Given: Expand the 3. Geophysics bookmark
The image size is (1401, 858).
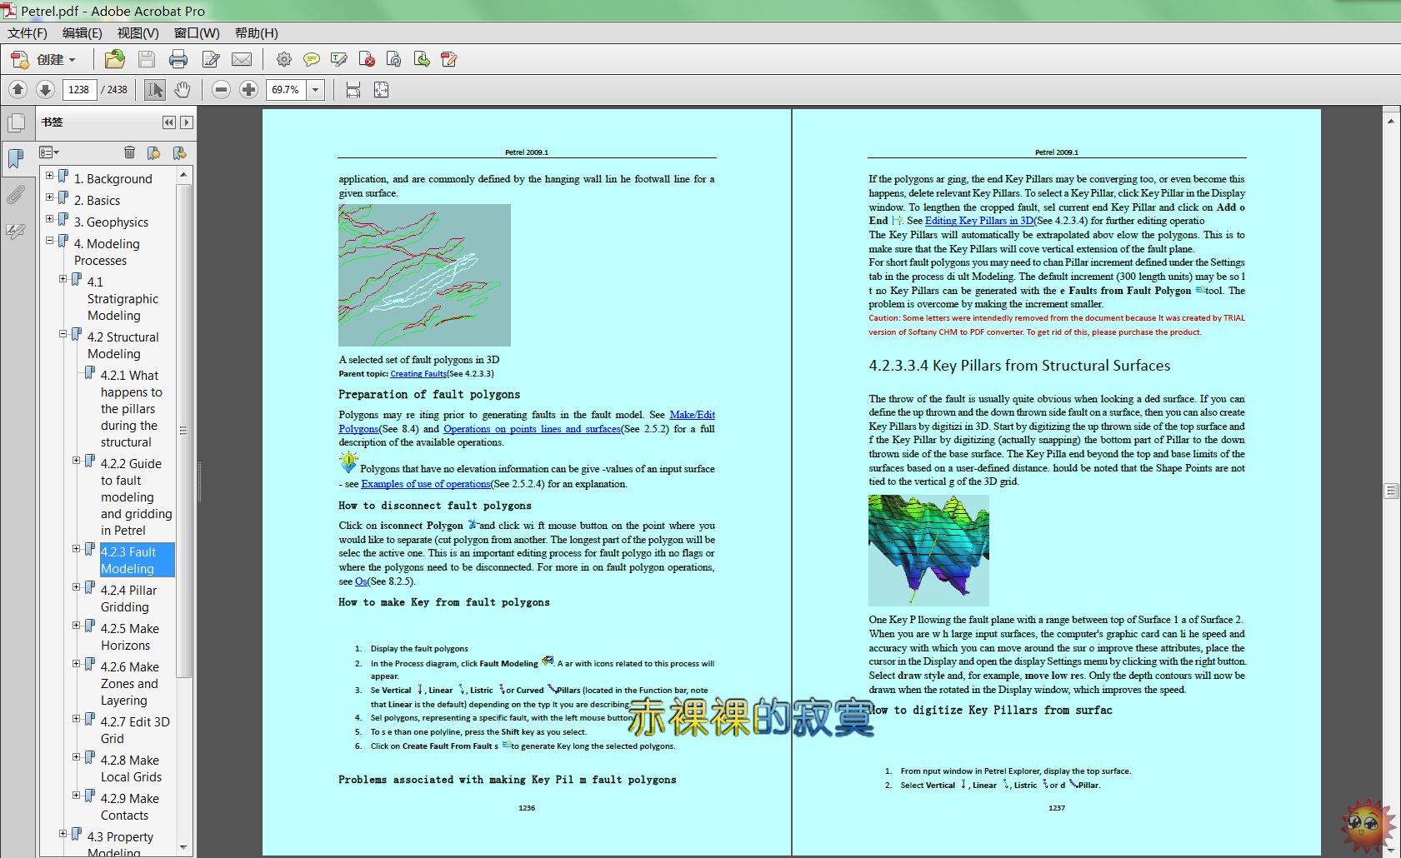Looking at the screenshot, I should pyautogui.click(x=49, y=219).
